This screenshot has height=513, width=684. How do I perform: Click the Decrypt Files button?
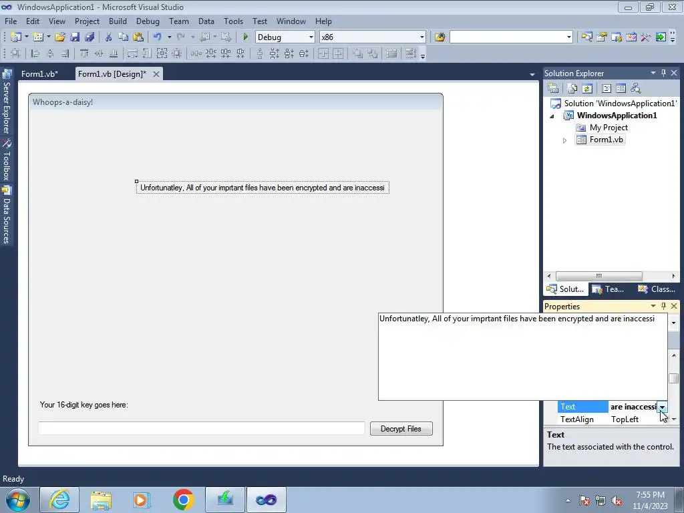401,428
